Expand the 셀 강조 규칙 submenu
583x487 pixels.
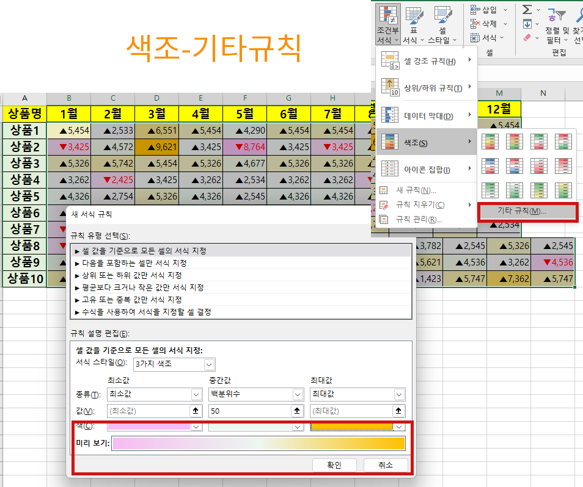point(428,61)
